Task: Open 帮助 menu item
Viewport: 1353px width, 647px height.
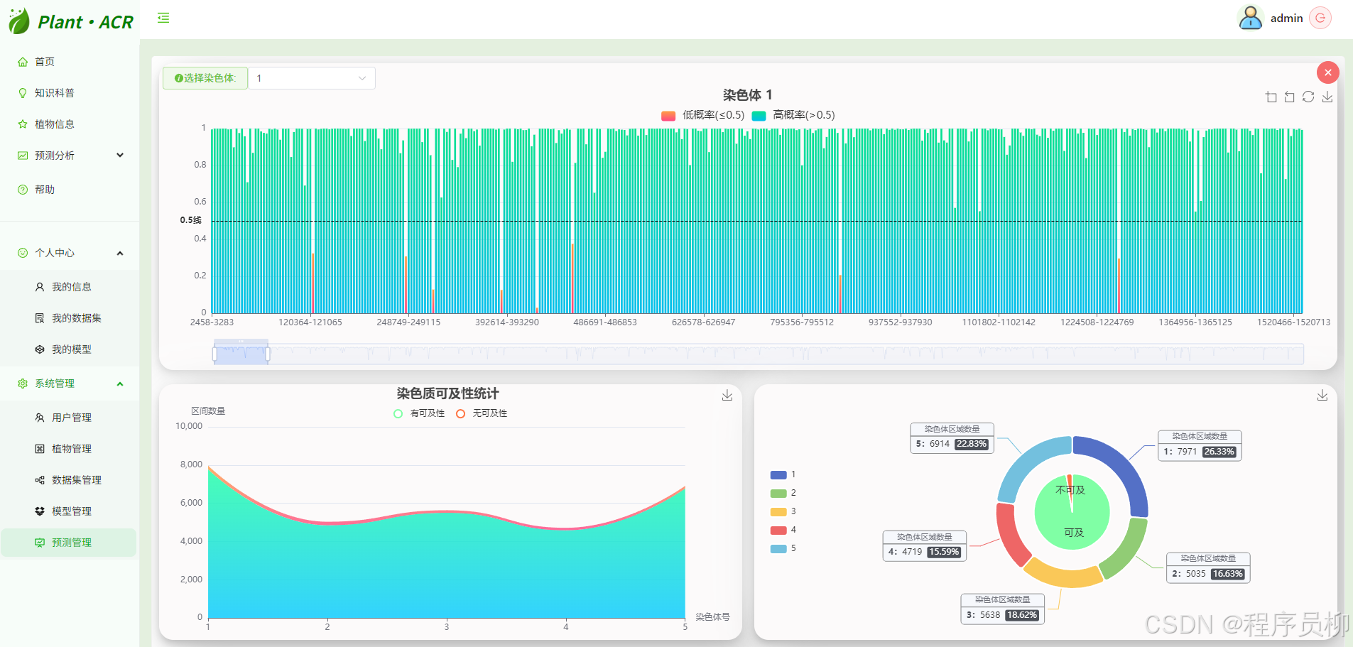Action: click(70, 190)
